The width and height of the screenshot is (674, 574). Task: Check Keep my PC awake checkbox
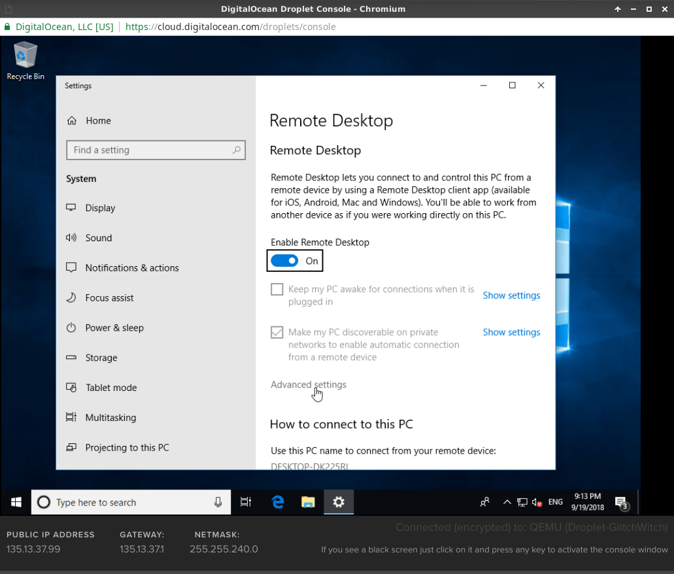pos(277,290)
